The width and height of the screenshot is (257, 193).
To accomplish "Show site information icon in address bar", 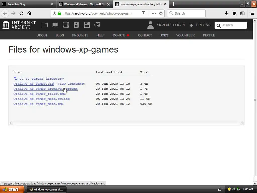I will tap(54, 13).
